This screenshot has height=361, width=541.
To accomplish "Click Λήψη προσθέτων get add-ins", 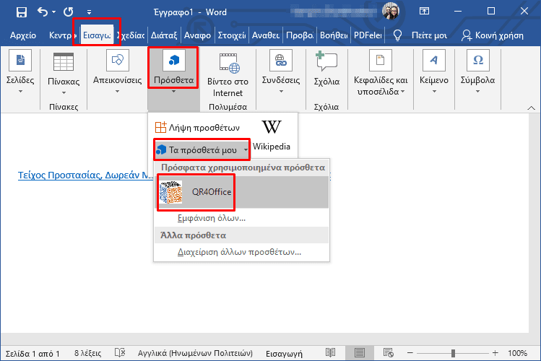I will (x=197, y=128).
